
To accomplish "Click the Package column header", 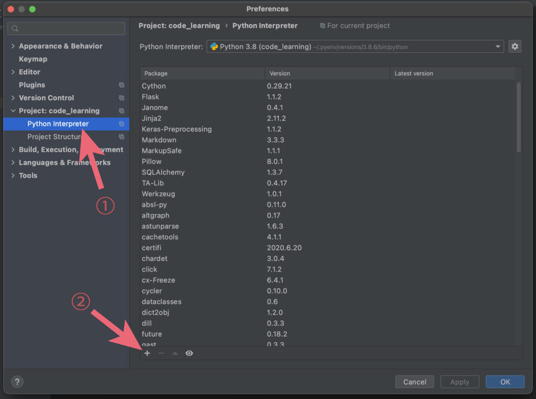I will pos(203,73).
